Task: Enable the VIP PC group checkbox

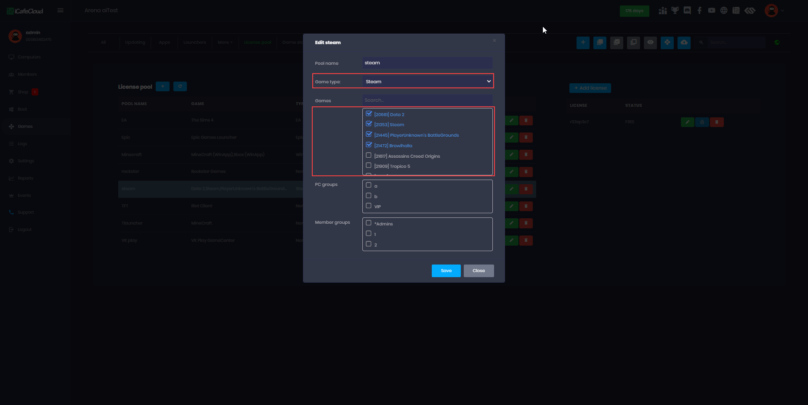Action: [369, 206]
